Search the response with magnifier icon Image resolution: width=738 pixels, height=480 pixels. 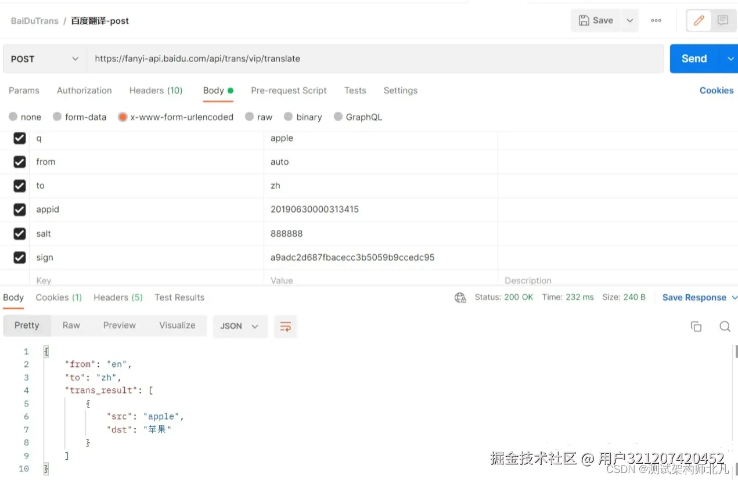coord(725,326)
